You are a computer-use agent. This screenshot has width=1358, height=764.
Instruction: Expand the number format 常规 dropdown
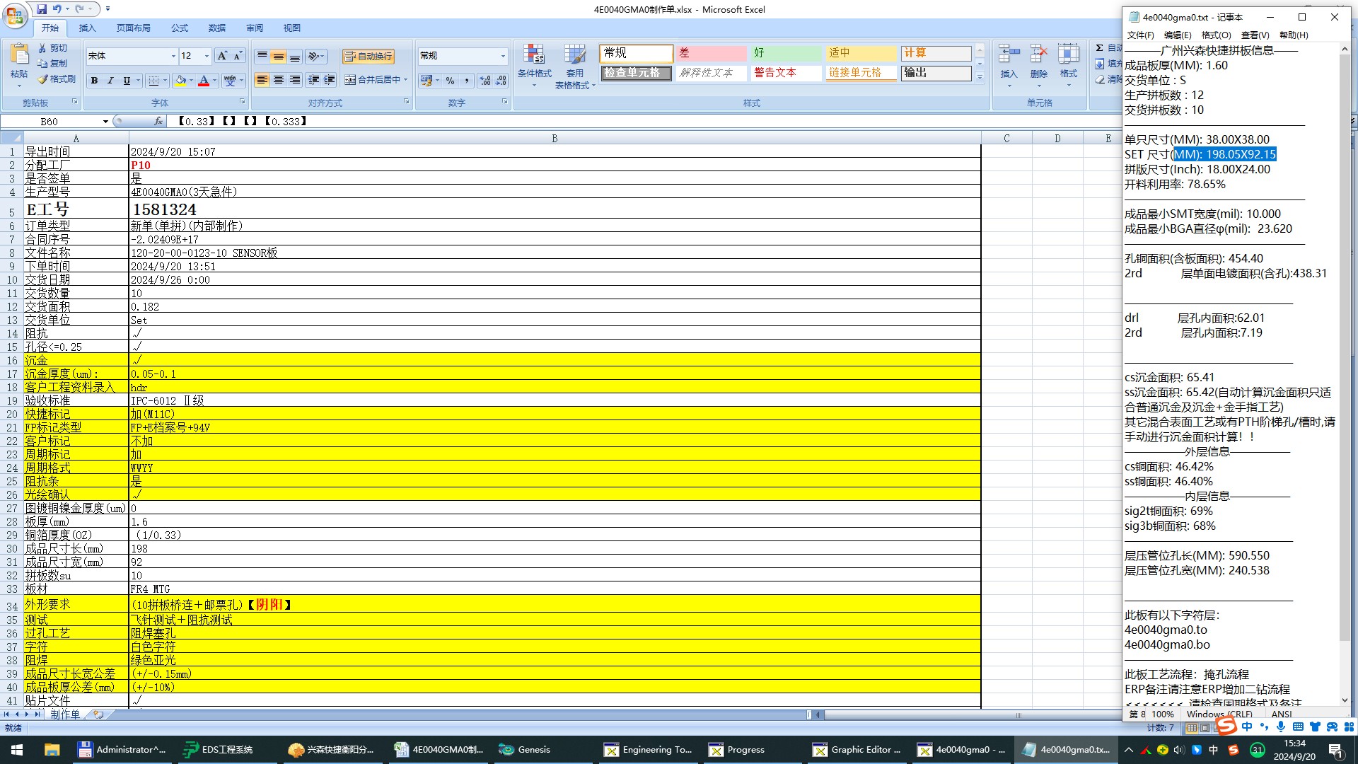tap(503, 56)
